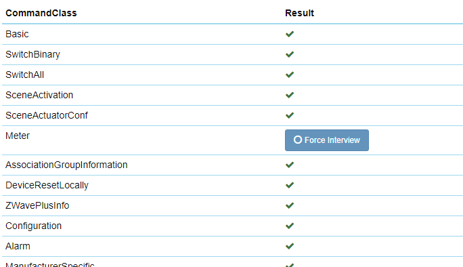463x267 pixels.
Task: Click the circle icon inside Force Interview
Action: [298, 140]
